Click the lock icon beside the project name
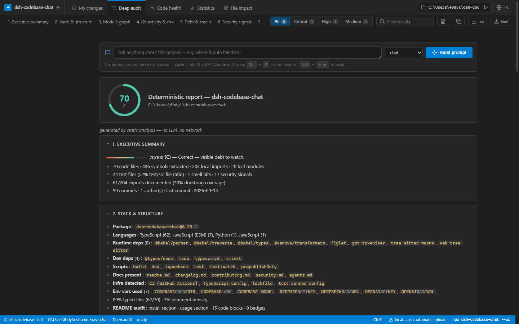Screen dimensions: 519x324 (x=58, y=8)
